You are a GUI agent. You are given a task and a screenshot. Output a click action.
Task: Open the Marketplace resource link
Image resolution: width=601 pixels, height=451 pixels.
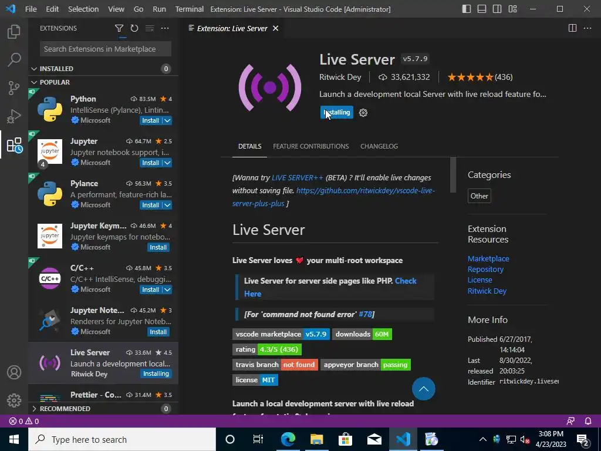(x=488, y=258)
